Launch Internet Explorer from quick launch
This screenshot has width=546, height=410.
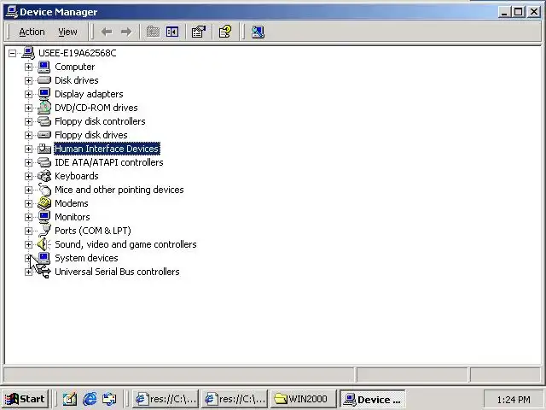(x=90, y=399)
